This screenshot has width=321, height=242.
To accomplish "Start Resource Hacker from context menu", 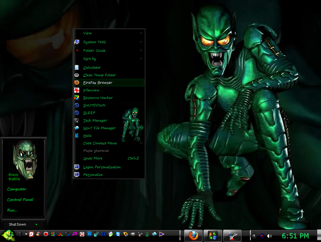I will pos(109,98).
